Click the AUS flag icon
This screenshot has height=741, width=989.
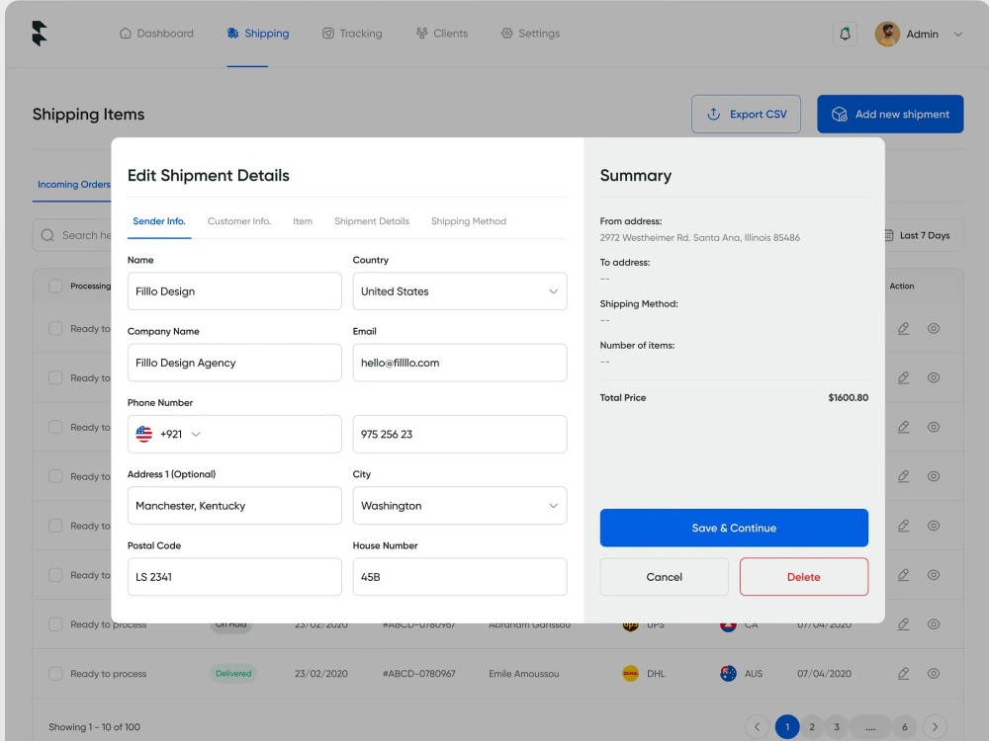728,674
